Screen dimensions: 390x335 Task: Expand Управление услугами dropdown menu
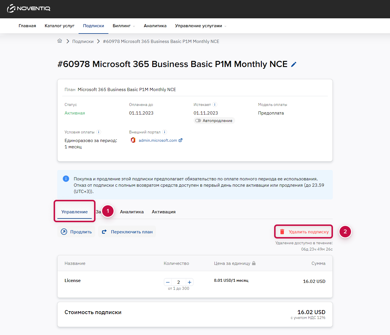pyautogui.click(x=201, y=26)
